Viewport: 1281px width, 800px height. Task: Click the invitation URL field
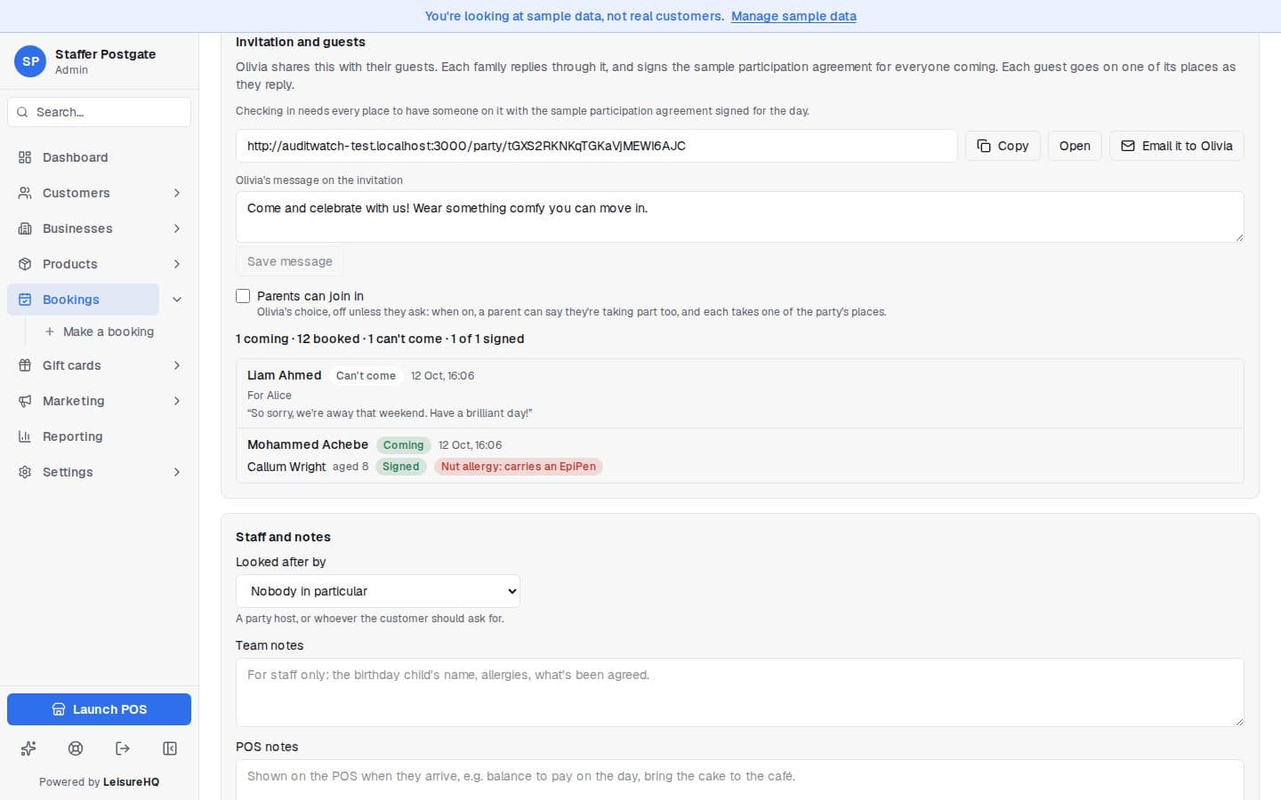[x=596, y=146]
